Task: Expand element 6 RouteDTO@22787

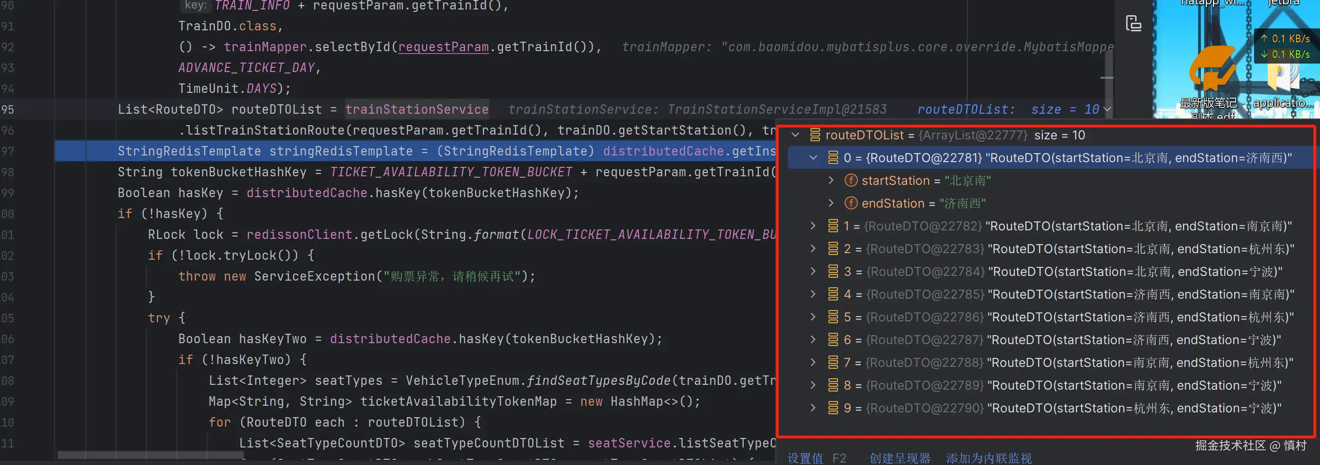Action: [x=813, y=340]
